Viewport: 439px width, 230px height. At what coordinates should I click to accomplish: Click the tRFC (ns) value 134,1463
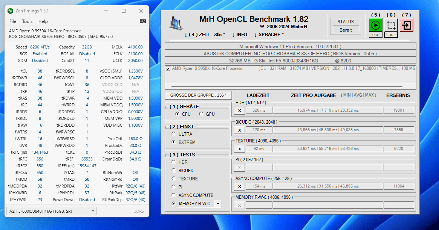pyautogui.click(x=40, y=152)
